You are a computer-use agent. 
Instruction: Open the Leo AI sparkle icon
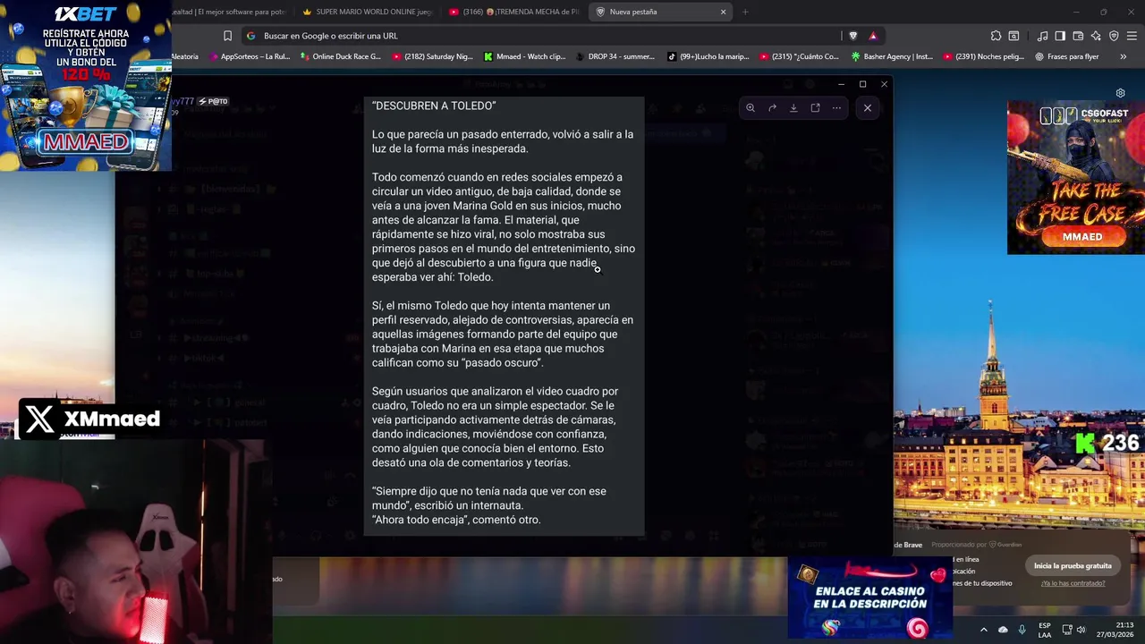point(1096,36)
